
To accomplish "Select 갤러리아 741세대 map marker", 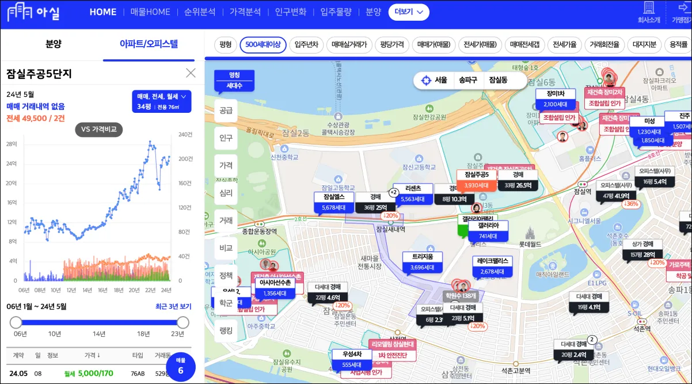I will [x=488, y=231].
